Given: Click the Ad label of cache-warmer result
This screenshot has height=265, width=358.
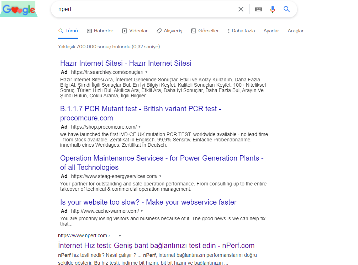Looking at the screenshot, I should [64, 211].
